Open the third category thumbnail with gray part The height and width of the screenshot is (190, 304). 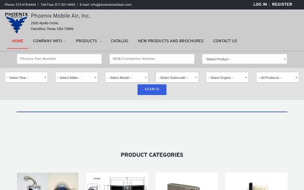tap(187, 181)
